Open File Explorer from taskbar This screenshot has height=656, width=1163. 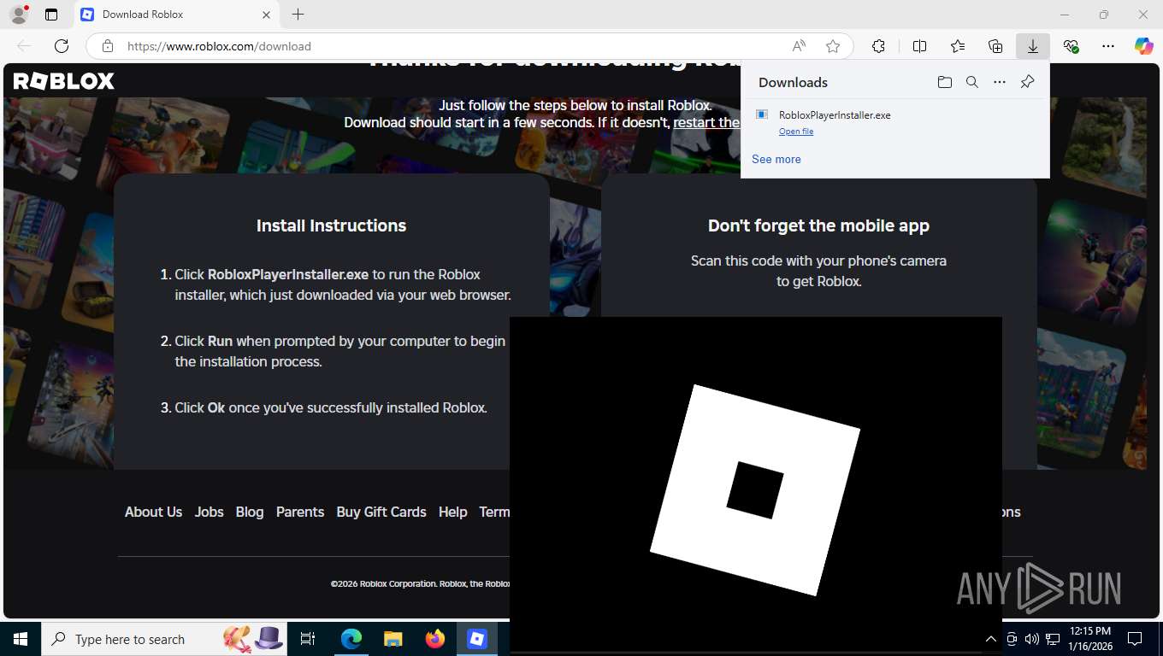(393, 639)
